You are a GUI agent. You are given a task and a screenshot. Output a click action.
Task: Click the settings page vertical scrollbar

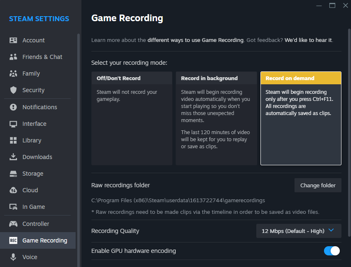click(x=349, y=125)
